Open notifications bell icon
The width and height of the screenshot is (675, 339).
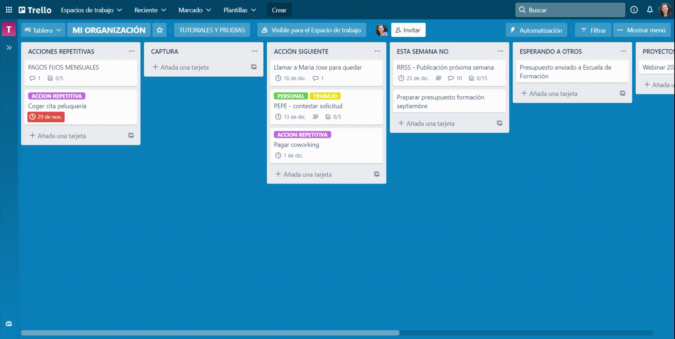click(x=650, y=10)
